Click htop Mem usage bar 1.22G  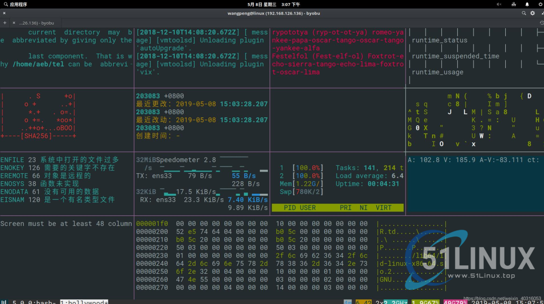(302, 184)
